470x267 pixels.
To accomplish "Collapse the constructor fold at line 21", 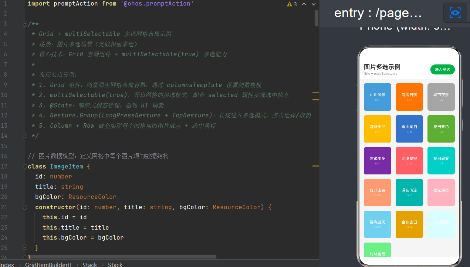I will (25, 207).
